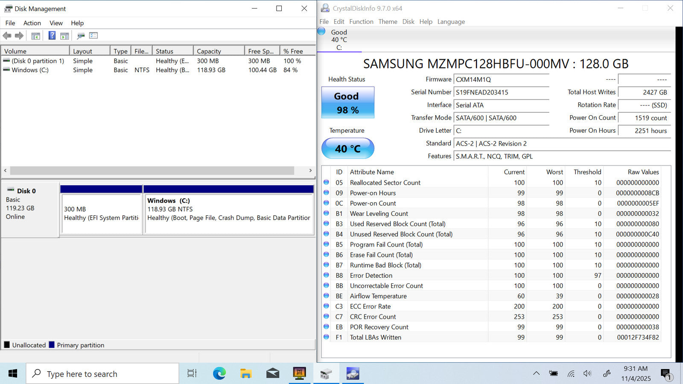Toggle the Show/Hide Console Tree toolbar icon
683x384 pixels.
[x=35, y=36]
